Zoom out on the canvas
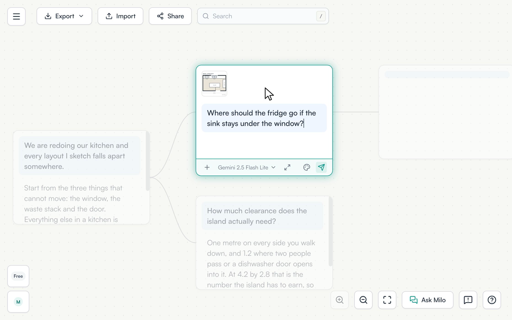Screen dimensions: 512x320 click(x=363, y=300)
